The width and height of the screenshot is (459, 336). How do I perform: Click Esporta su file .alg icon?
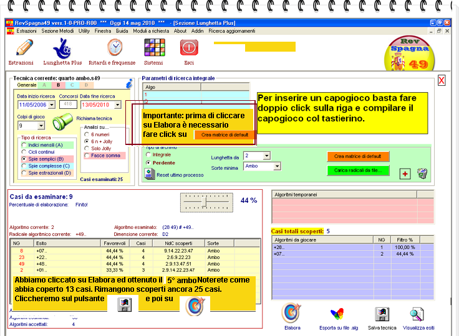(x=337, y=314)
